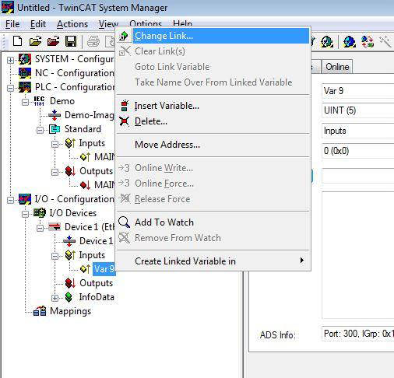Click the type field showing UINT (5)
Screen dimensions: 394x378
pos(358,110)
